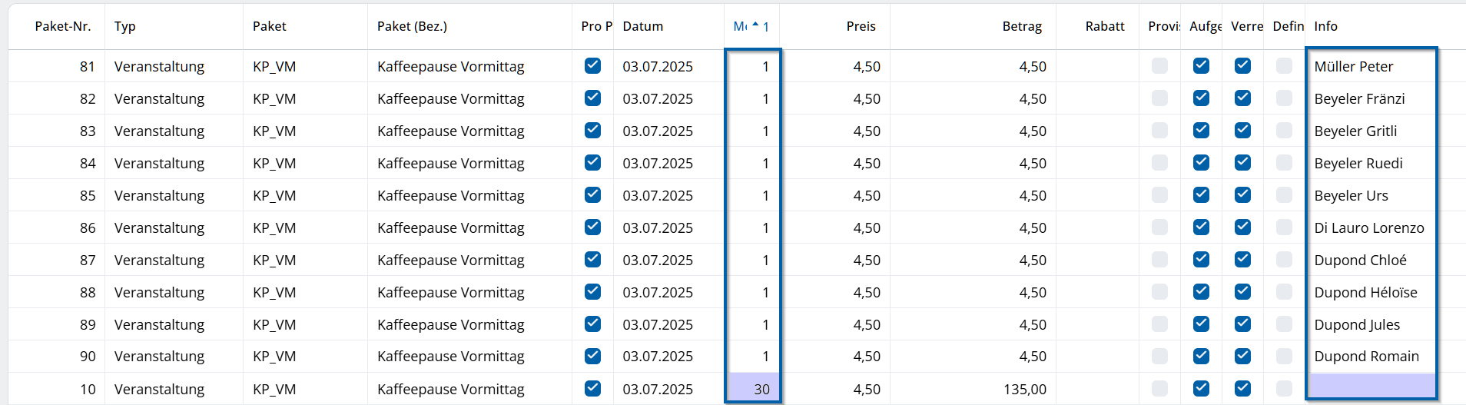Screen dimensions: 1466x405
Task: Click the empty highlighted Info cell in row 10
Action: click(x=1371, y=387)
